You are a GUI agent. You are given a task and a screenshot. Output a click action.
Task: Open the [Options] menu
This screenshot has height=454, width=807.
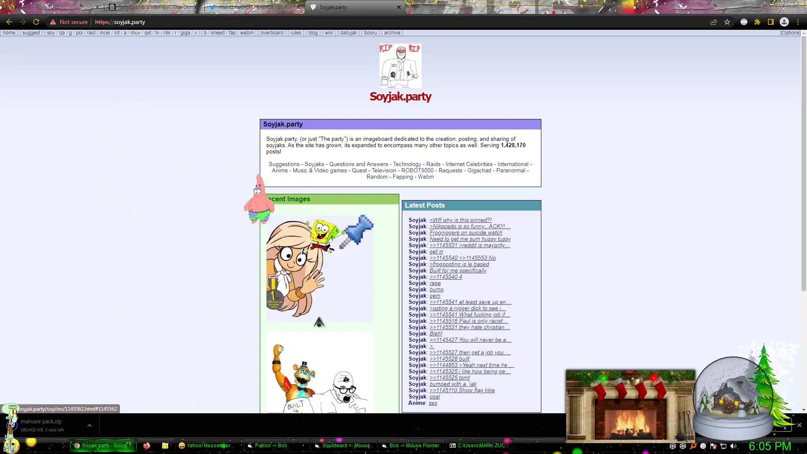(790, 33)
